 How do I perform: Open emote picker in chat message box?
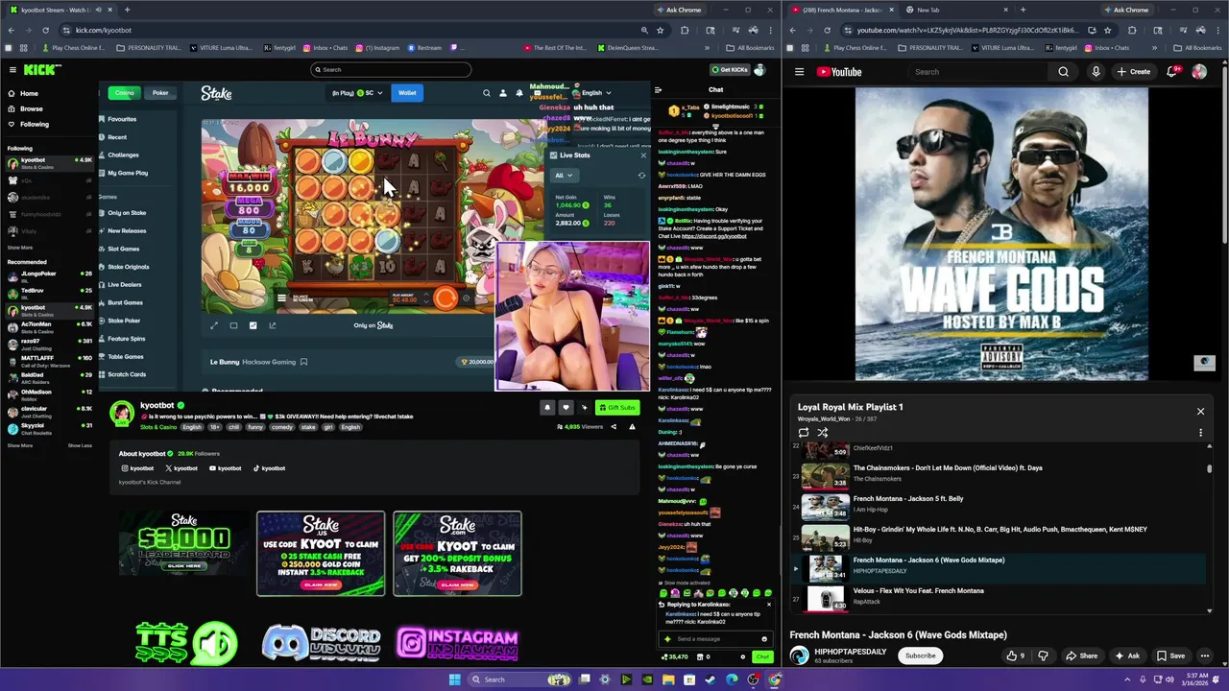coord(764,638)
